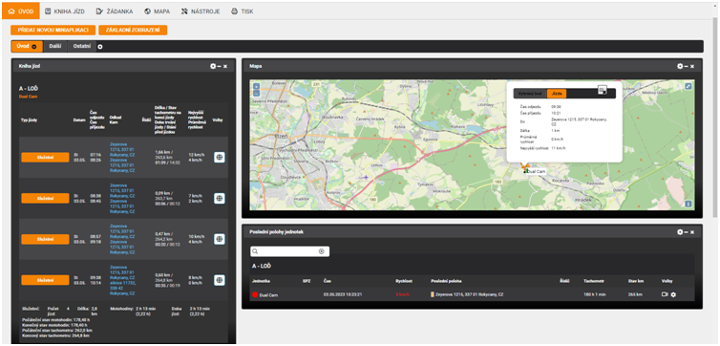Collapse the Poslední polohy jednotek widget

pyautogui.click(x=686, y=232)
